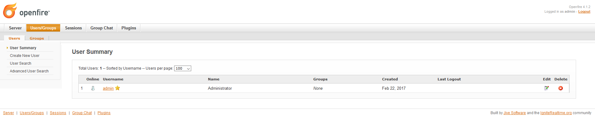The width and height of the screenshot is (595, 129).
Task: Click the admin user presence icon
Action: click(93, 88)
